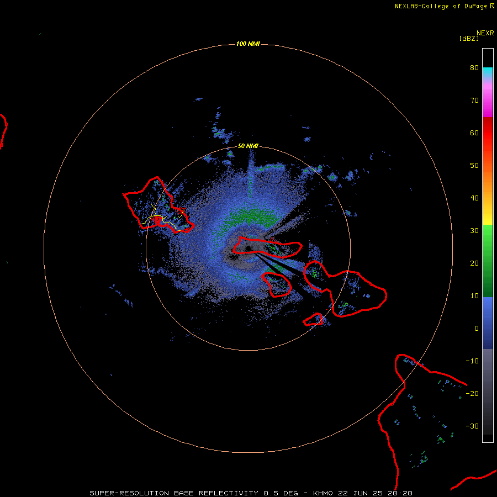
Task: Click the 60 value on the dBZ scale
Action: coord(474,133)
